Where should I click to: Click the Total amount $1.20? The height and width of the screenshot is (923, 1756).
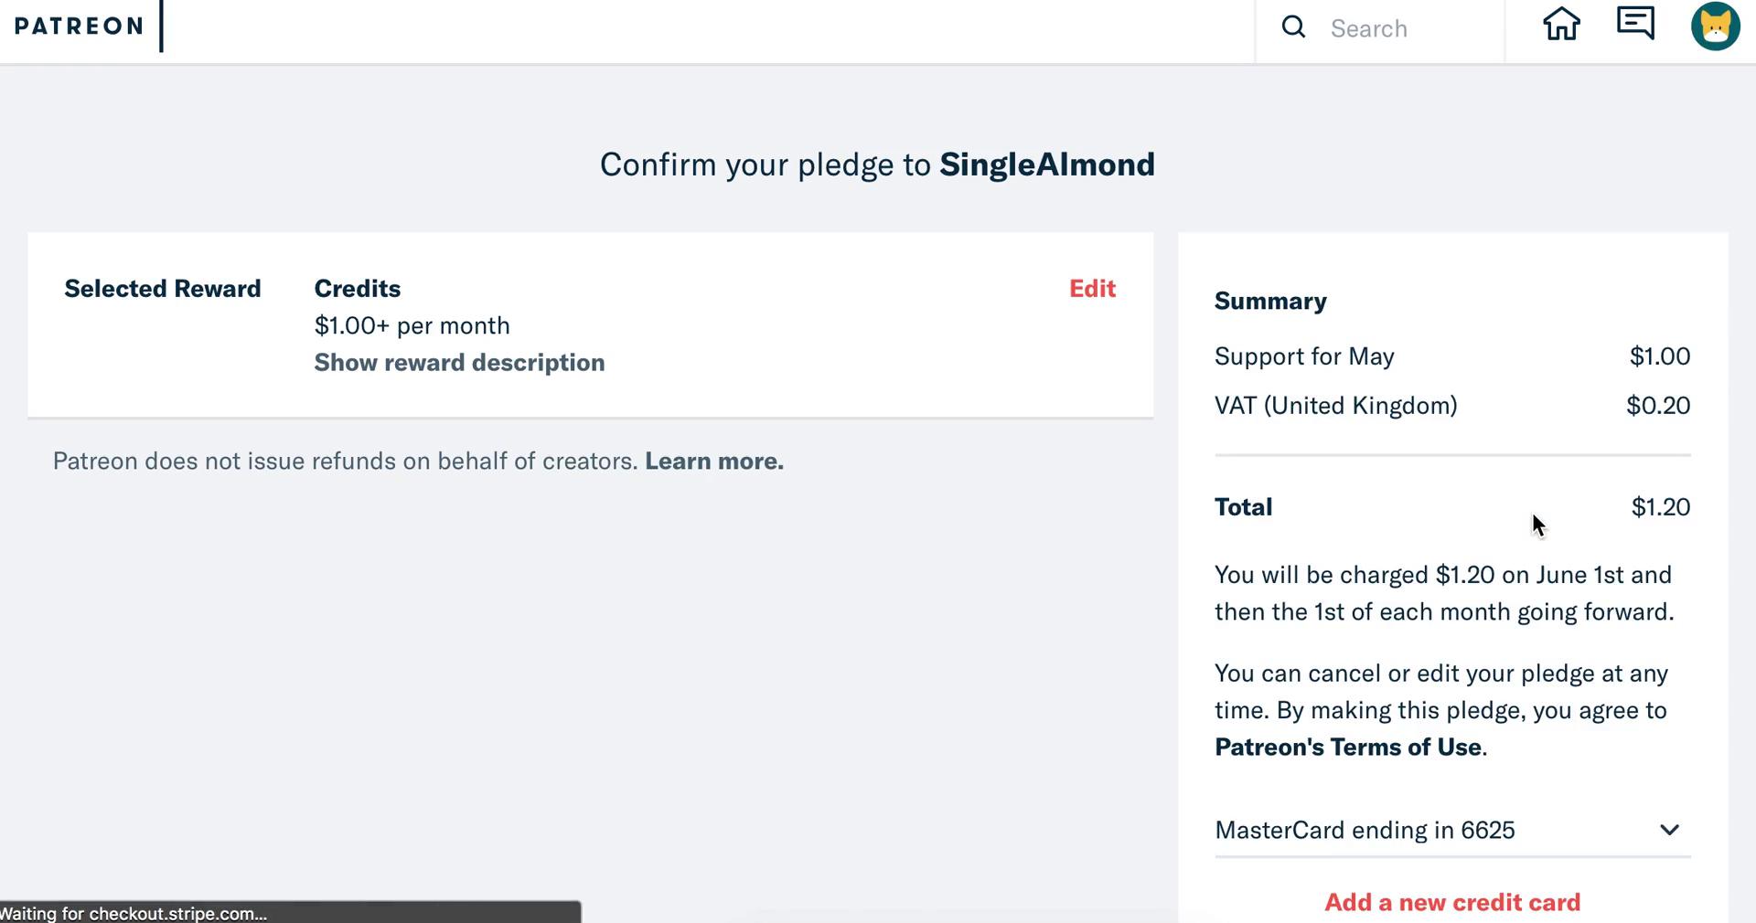coord(1661,507)
